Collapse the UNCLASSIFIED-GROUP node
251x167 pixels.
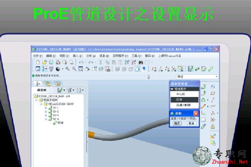(41, 104)
